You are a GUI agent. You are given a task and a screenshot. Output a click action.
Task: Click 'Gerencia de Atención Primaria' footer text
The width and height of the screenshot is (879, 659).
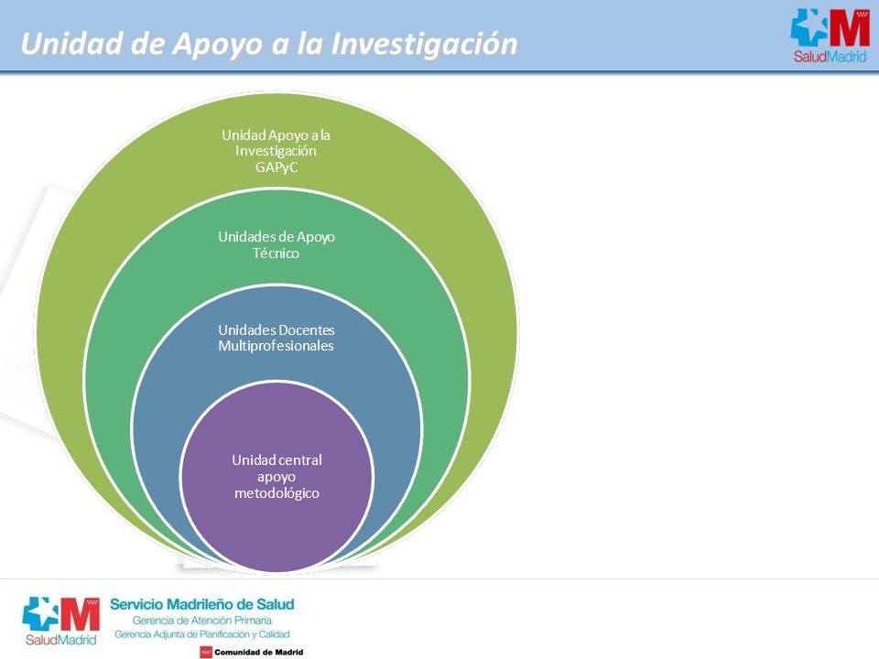201,621
